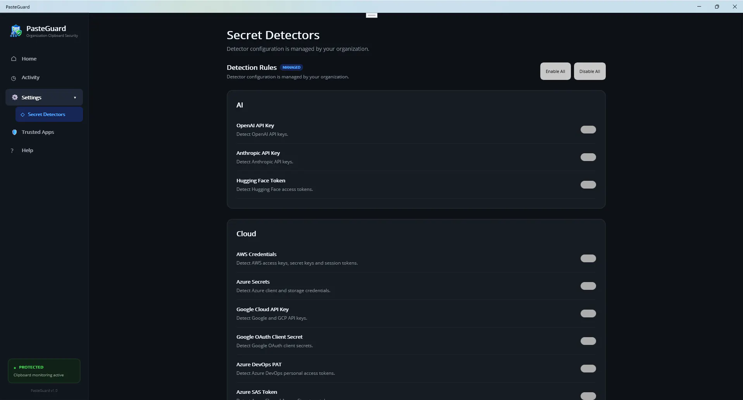Click 'Clipboard monitoring active' status text

(x=39, y=375)
